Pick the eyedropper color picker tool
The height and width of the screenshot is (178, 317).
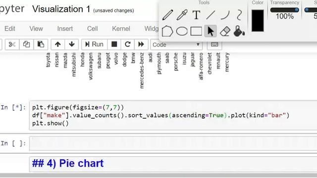(182, 15)
